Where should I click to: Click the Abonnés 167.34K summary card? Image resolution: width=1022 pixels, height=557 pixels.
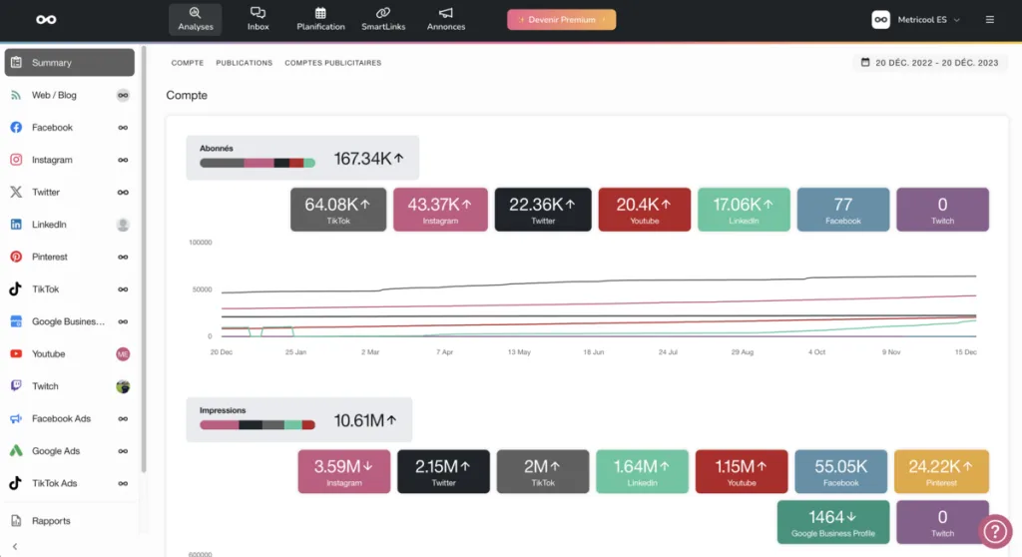coord(302,158)
